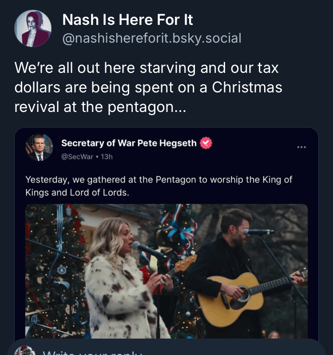This screenshot has width=333, height=355.
Task: Open the three-dot menu on the quoted post
Action: point(302,147)
